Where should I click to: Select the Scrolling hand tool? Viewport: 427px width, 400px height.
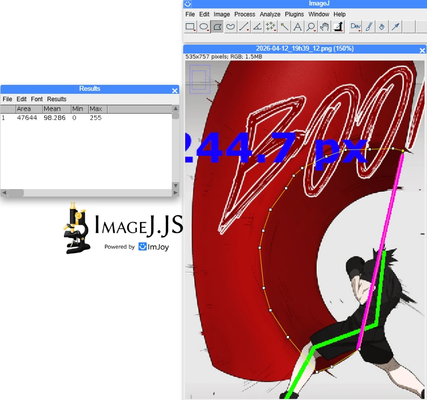(x=324, y=27)
